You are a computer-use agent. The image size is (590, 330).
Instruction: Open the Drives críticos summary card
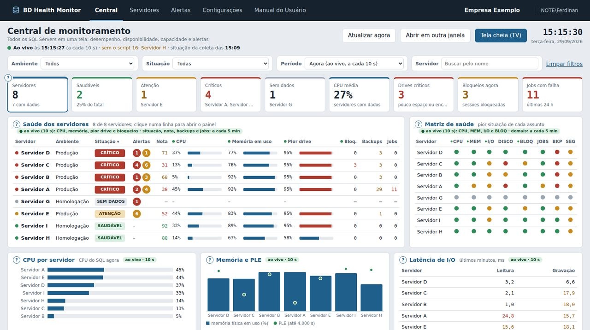point(424,94)
